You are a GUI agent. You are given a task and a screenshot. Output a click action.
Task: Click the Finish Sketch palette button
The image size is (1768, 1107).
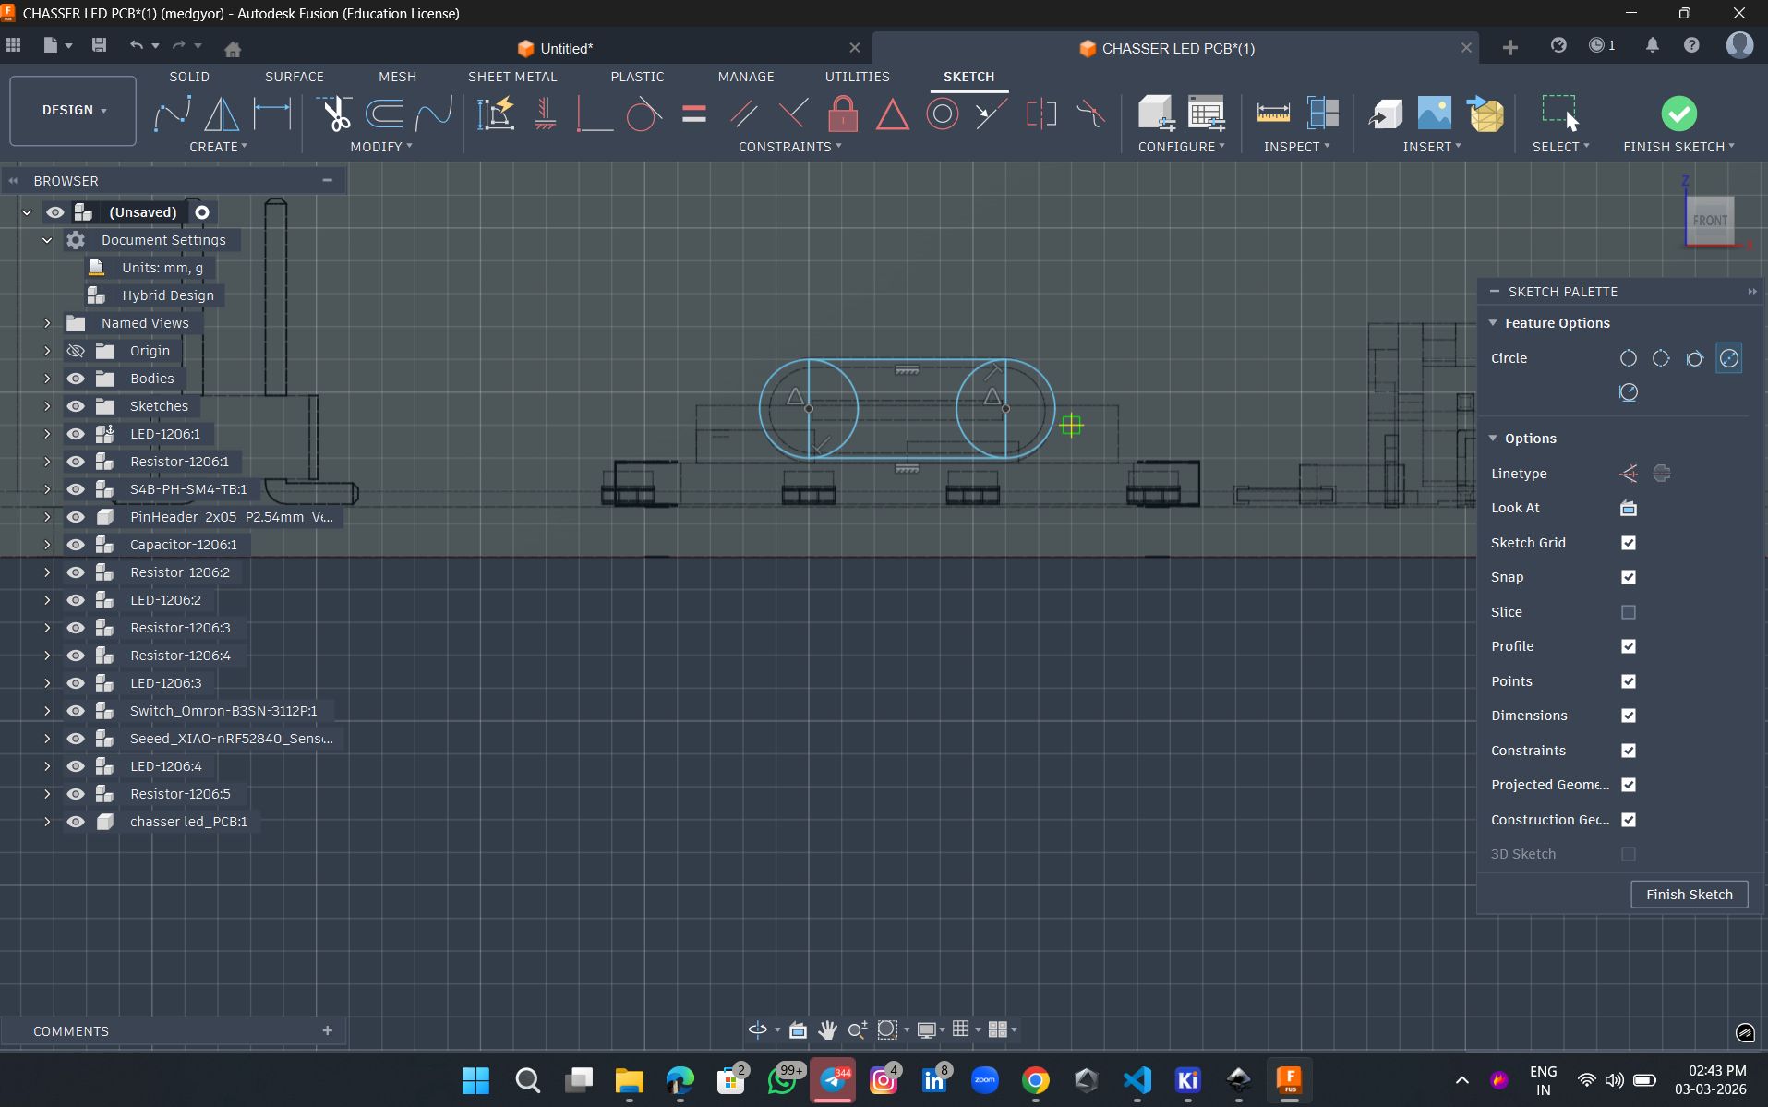(1690, 895)
